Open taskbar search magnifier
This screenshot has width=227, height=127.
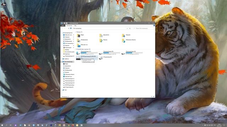click(x=6, y=125)
